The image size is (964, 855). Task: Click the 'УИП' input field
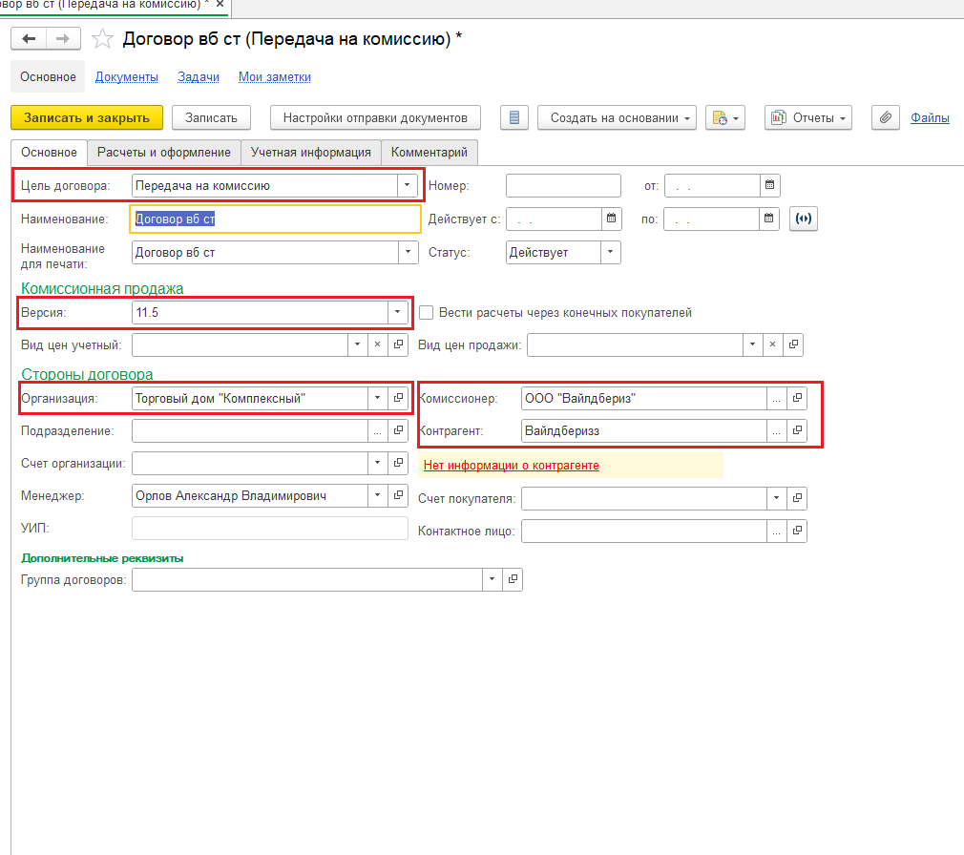270,528
